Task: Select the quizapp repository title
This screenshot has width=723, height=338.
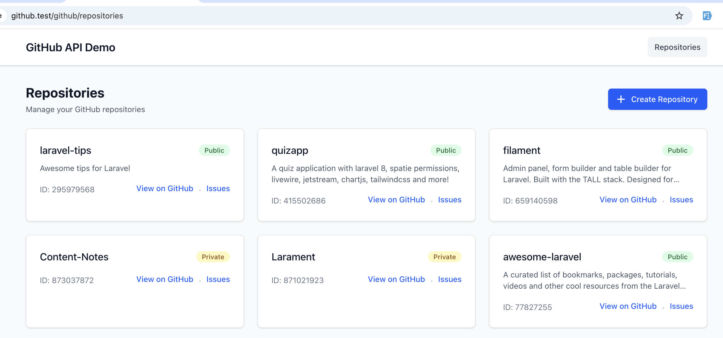Action: pyautogui.click(x=290, y=151)
